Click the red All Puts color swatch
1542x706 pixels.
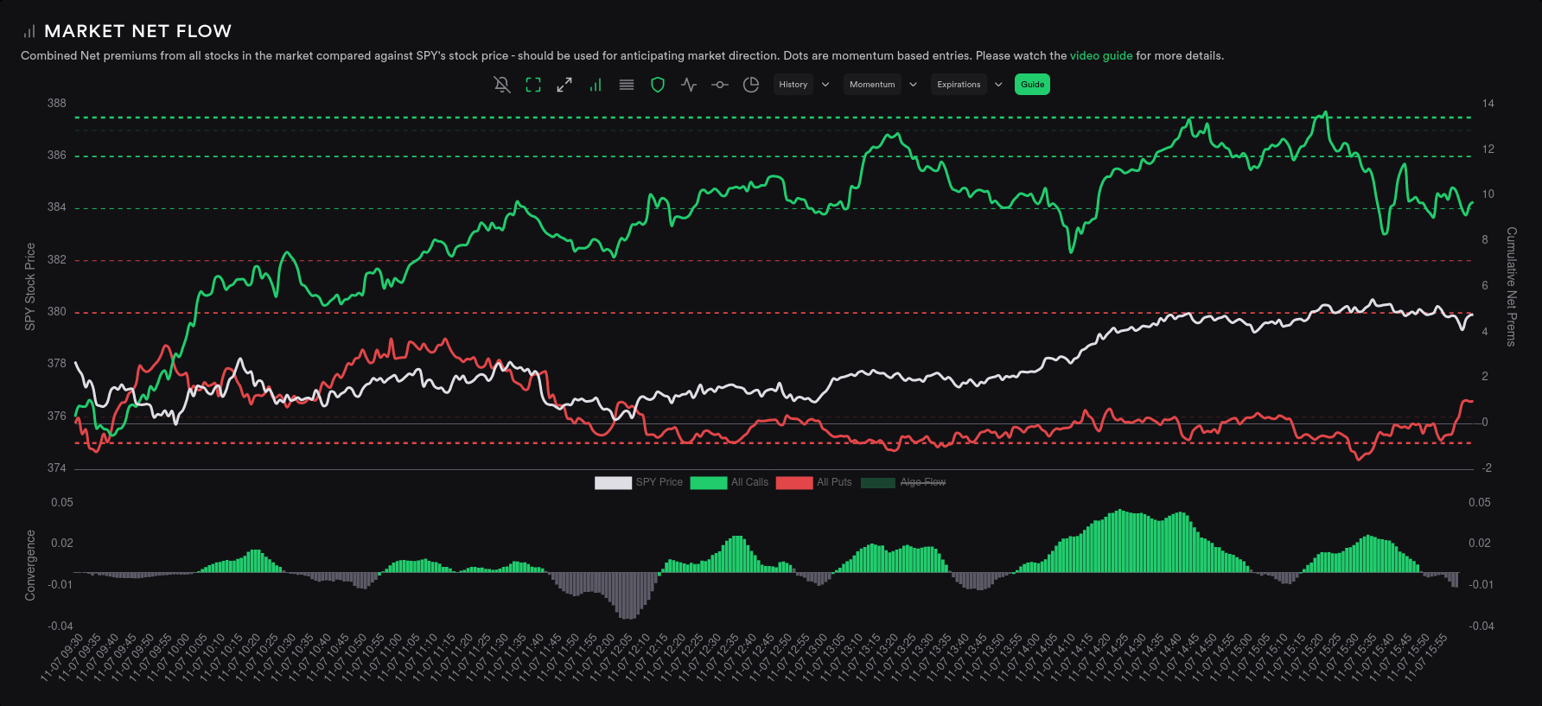tap(793, 482)
